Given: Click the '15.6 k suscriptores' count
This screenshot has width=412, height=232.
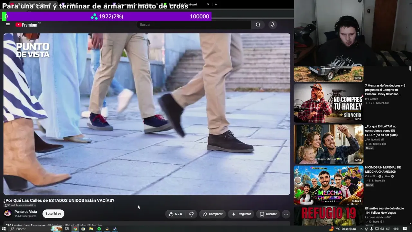Looking at the screenshot, I should [25, 216].
